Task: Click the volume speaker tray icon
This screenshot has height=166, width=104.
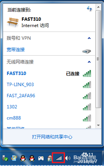Action: pyautogui.click(x=68, y=158)
